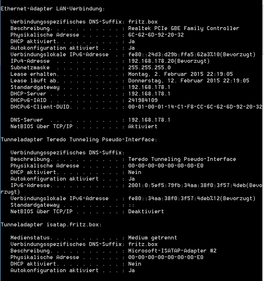Click the DHCPv6-IAID value 241984109
The image size is (264, 281).
(x=143, y=100)
